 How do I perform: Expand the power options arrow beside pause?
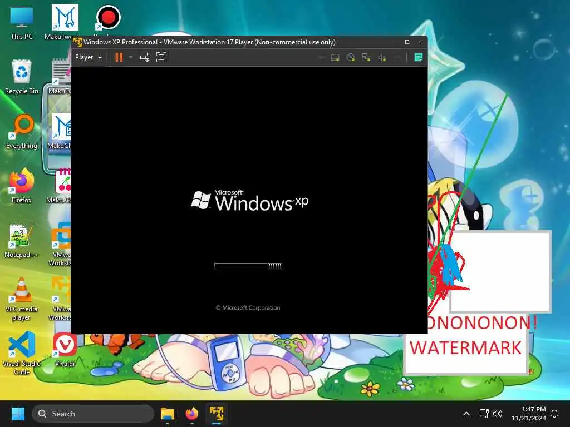pos(131,57)
